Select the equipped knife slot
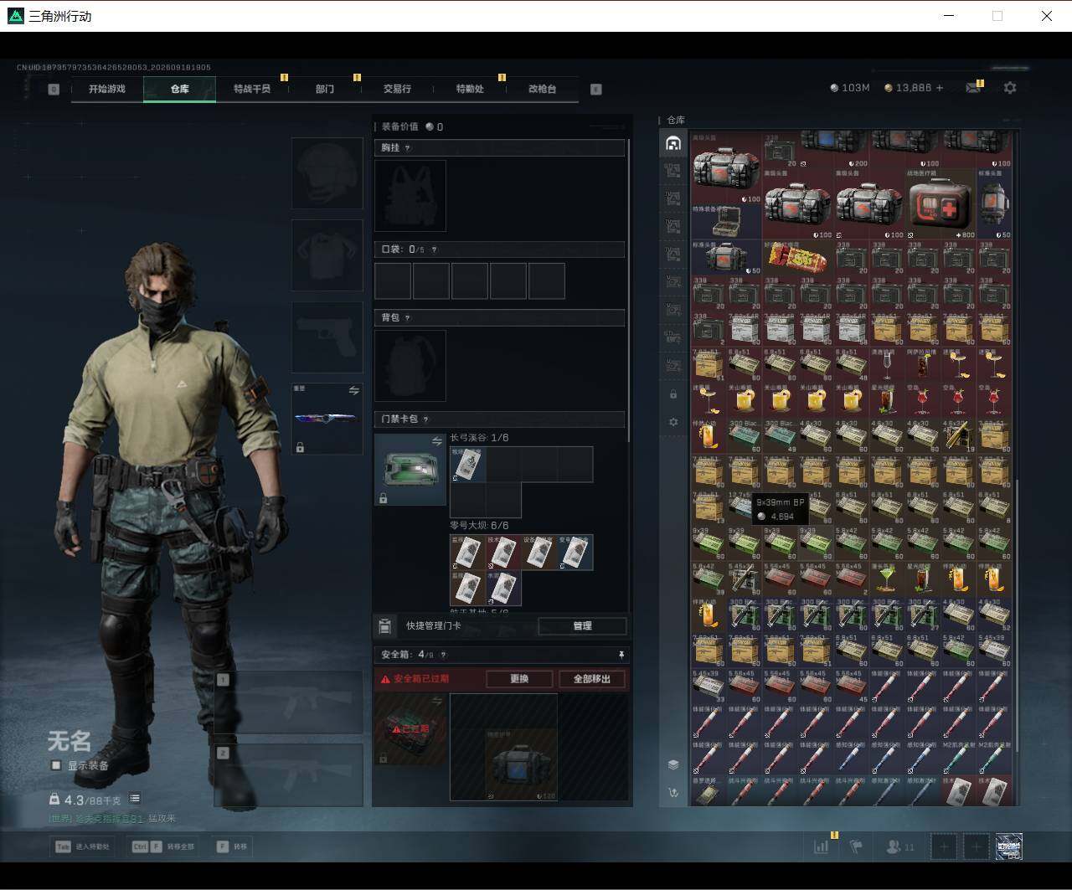 pyautogui.click(x=327, y=419)
